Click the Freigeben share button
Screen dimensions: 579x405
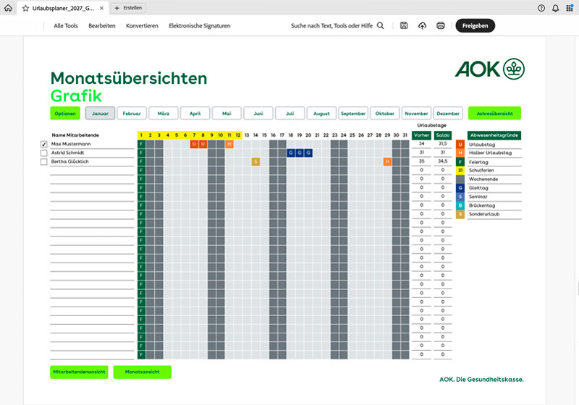pyautogui.click(x=476, y=25)
